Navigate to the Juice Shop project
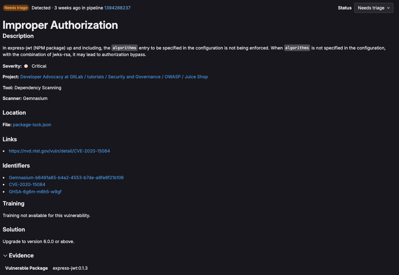The width and height of the screenshot is (399, 275). point(196,77)
